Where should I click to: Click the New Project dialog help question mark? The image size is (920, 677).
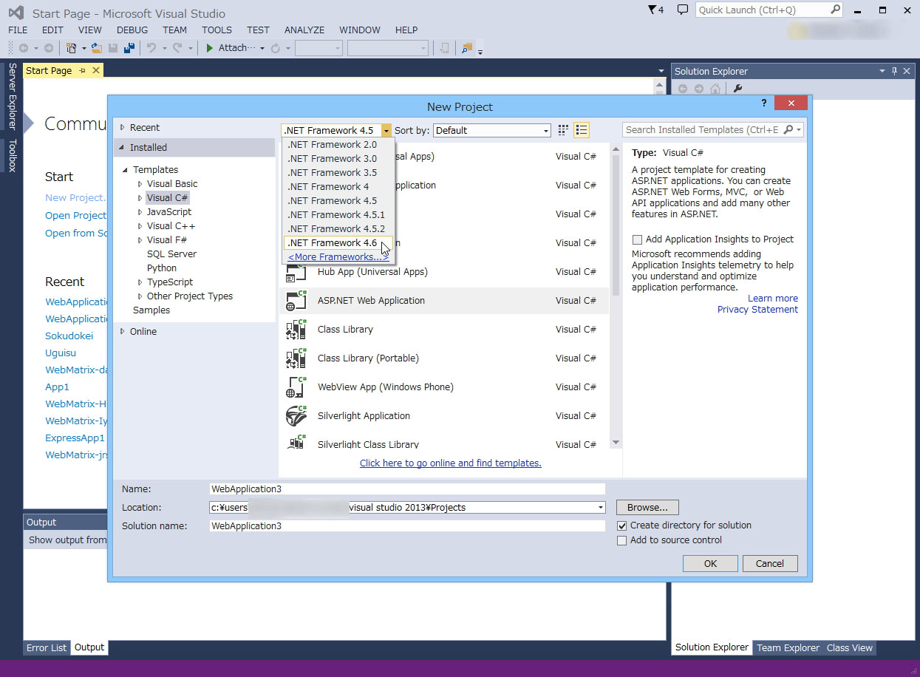(764, 103)
